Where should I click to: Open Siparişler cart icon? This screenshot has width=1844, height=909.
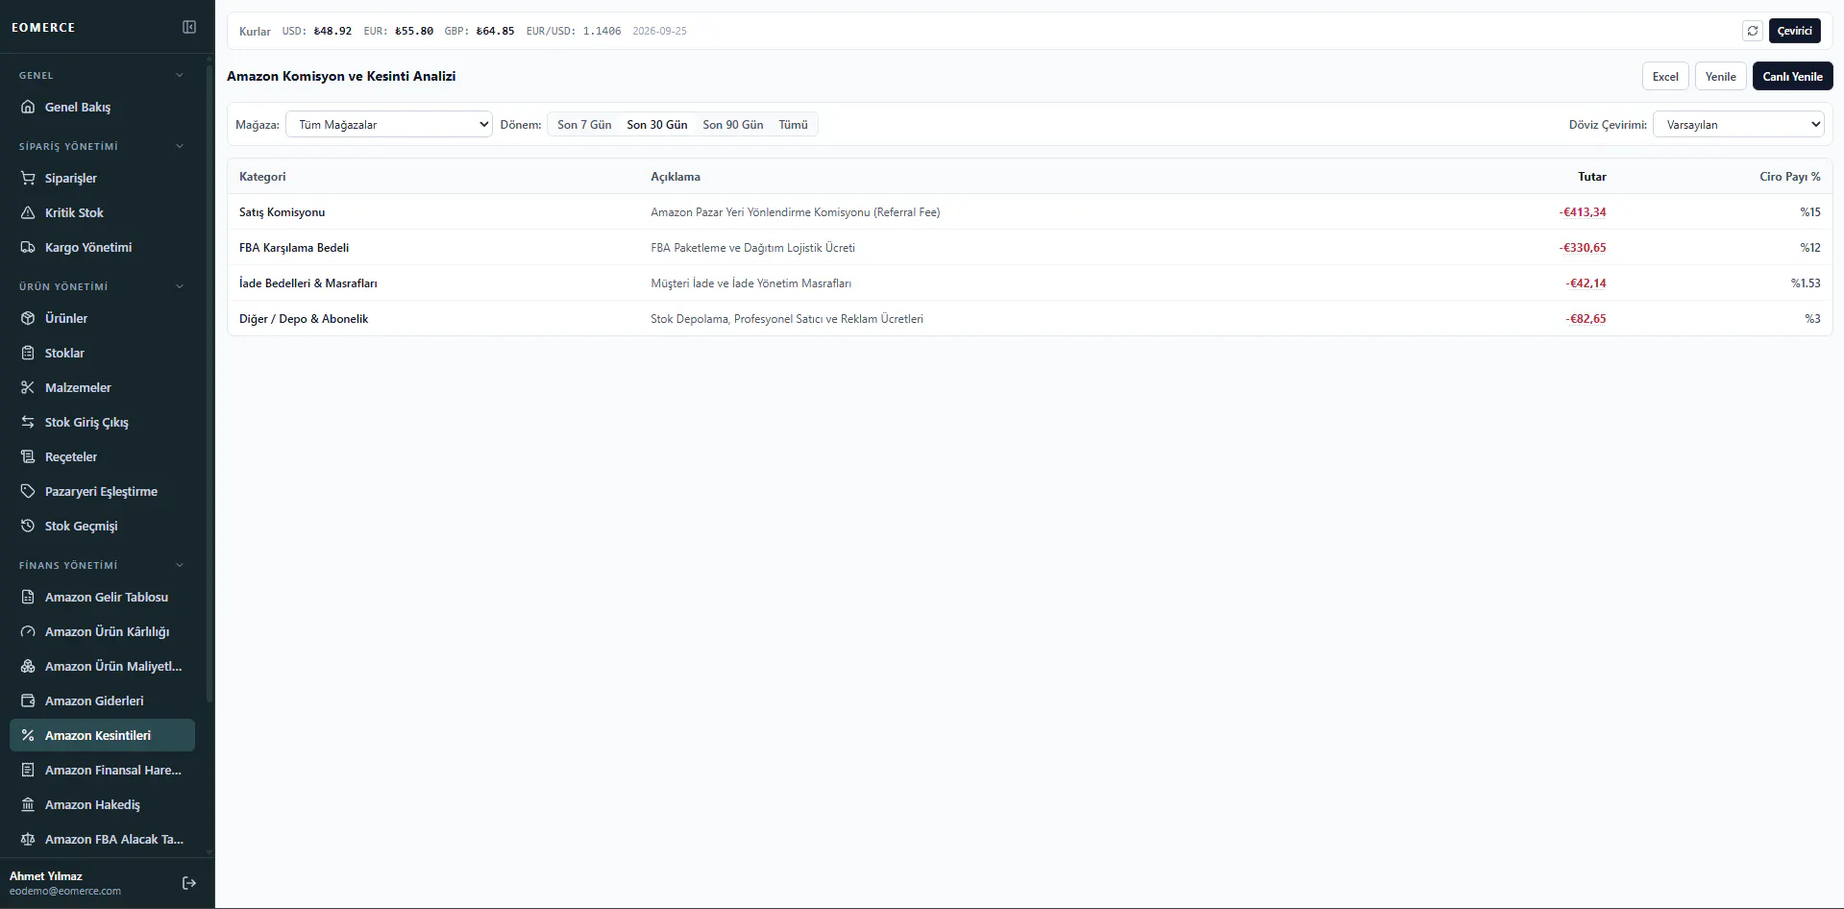pyautogui.click(x=28, y=178)
